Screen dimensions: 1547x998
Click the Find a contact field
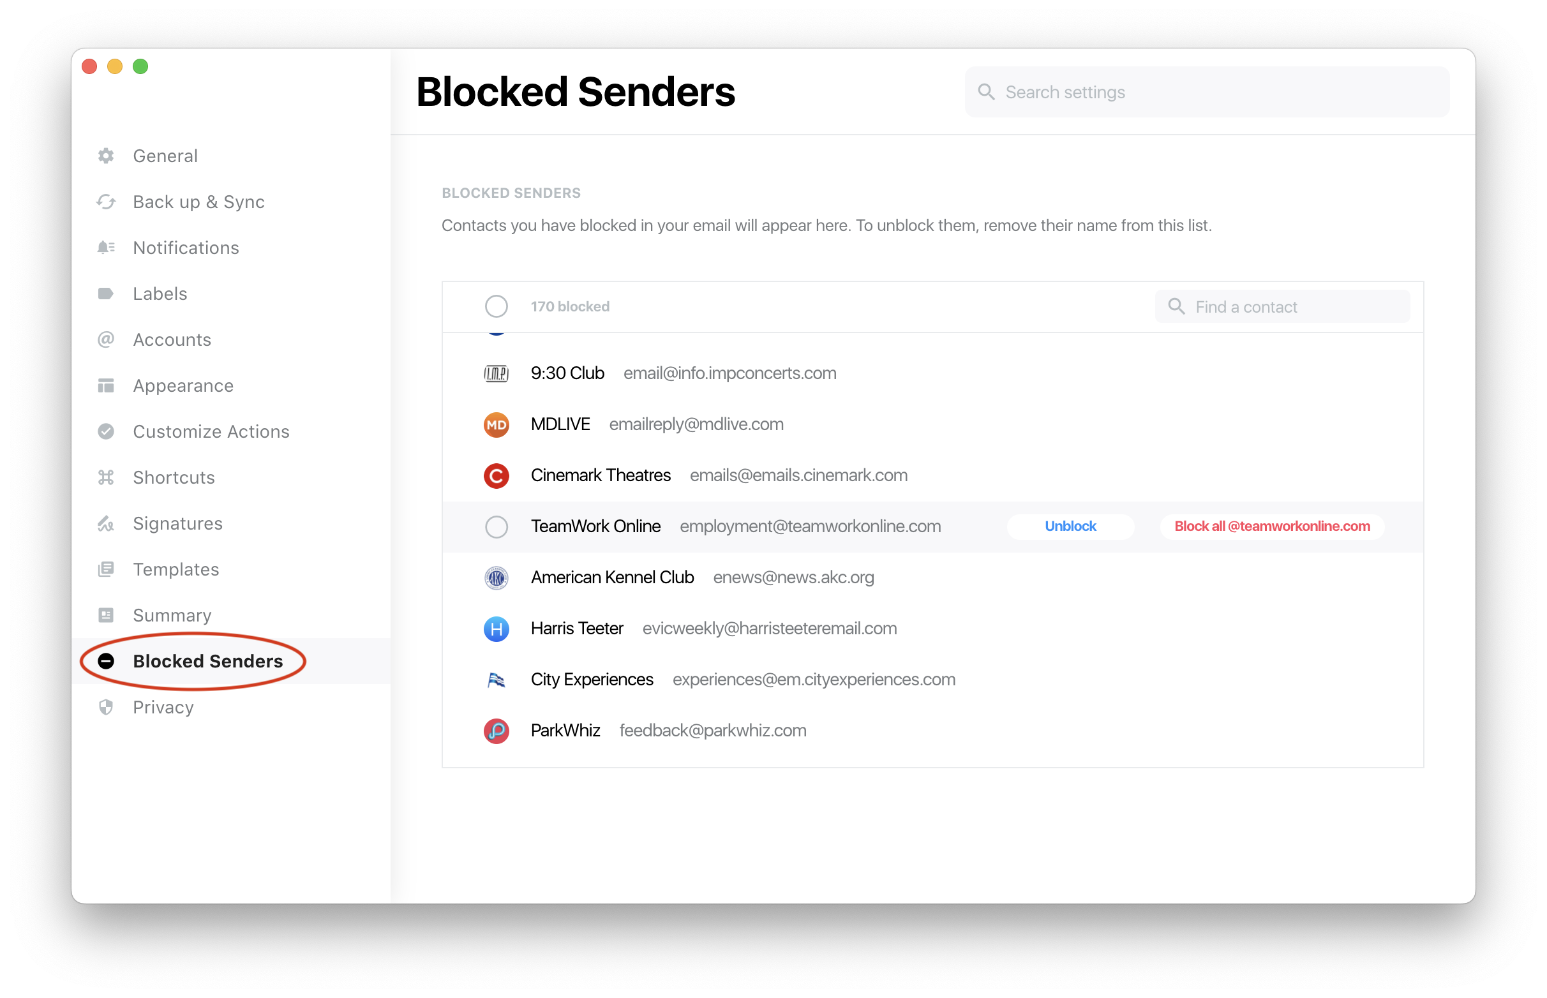point(1282,306)
